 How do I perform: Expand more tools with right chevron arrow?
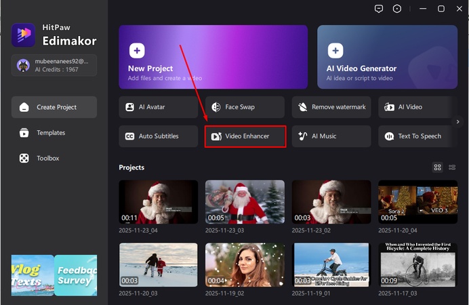click(x=458, y=122)
